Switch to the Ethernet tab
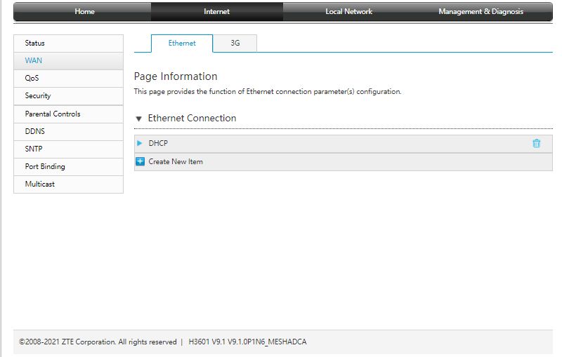562x357 pixels. [x=182, y=43]
